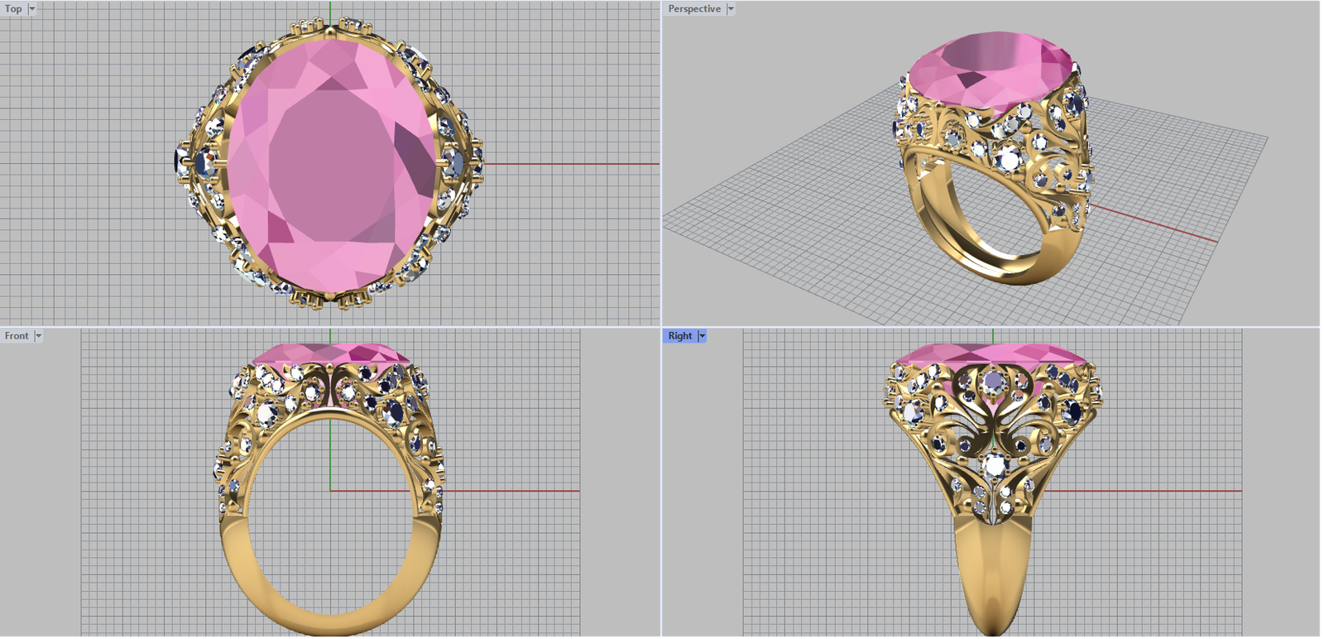Activate the Perspective viewport title label
This screenshot has height=639, width=1324.
coord(693,9)
